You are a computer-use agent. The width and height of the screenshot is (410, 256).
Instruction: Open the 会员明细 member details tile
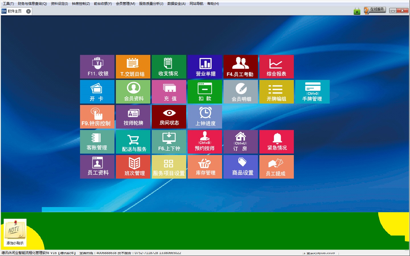pyautogui.click(x=241, y=92)
